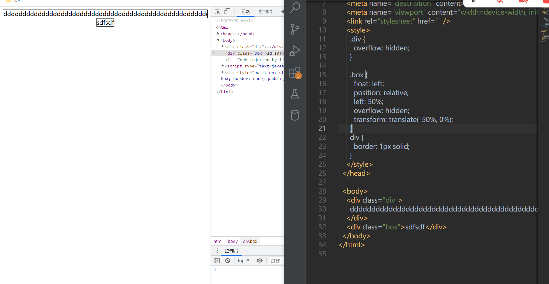Open the database view in activity bar
Image resolution: width=549 pixels, height=284 pixels.
click(x=295, y=115)
